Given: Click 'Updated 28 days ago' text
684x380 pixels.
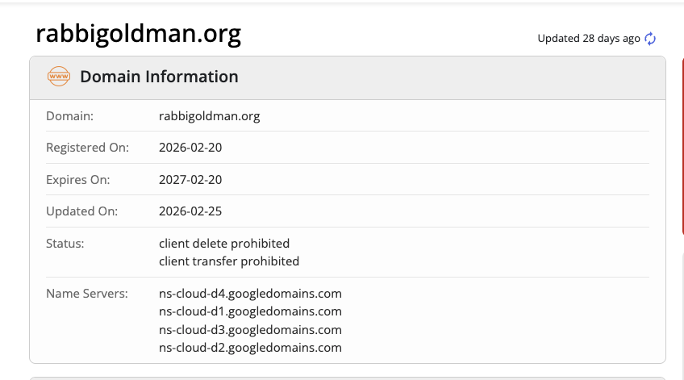Looking at the screenshot, I should pos(589,39).
